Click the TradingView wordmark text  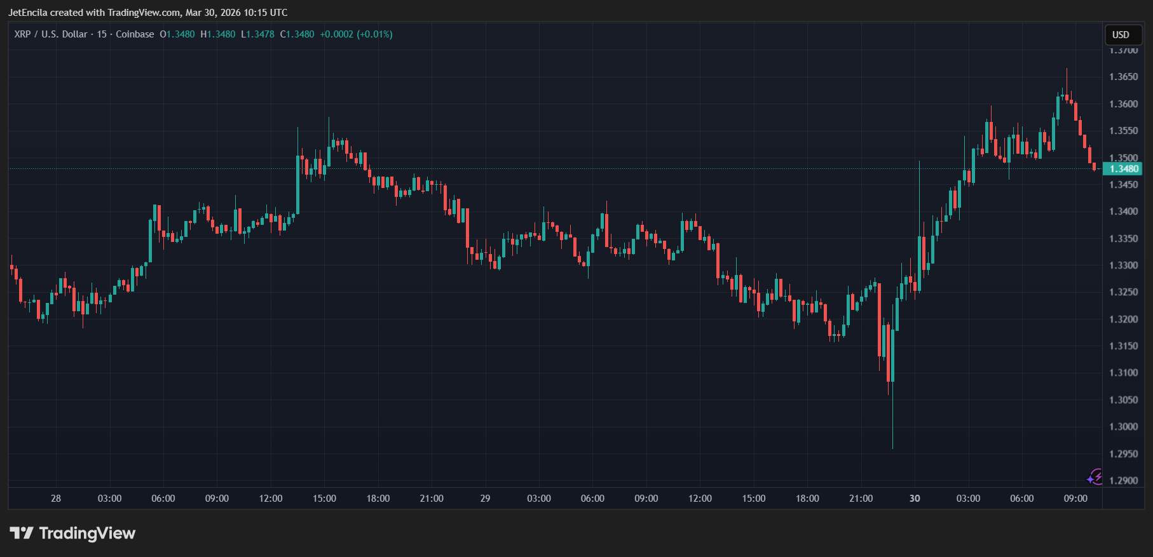[87, 533]
